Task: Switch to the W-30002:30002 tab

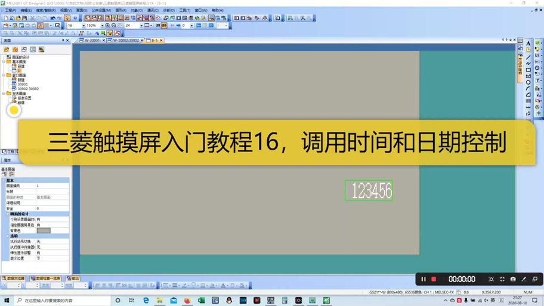Action: (x=124, y=40)
